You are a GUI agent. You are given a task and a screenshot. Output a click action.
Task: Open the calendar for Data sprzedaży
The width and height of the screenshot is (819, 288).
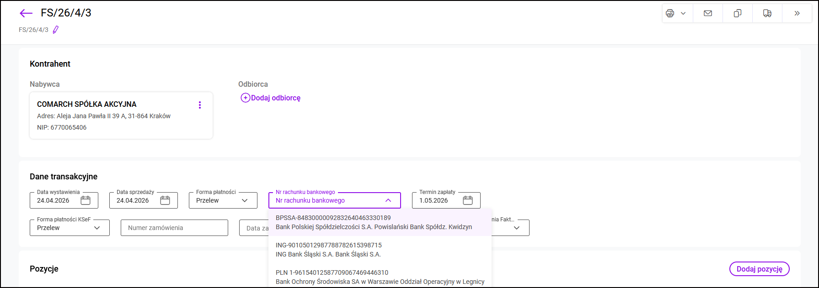[x=165, y=200]
